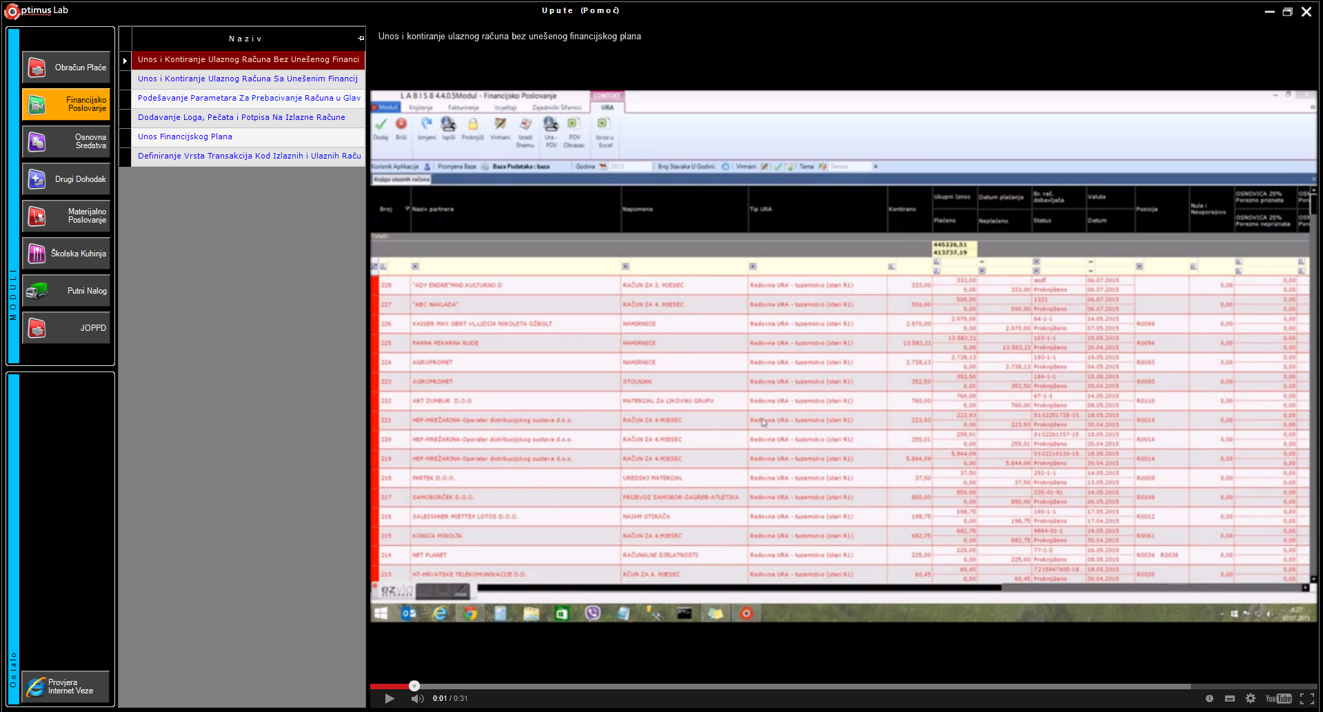Toggle video subtitles with the captions icon
1323x712 pixels.
[1229, 698]
